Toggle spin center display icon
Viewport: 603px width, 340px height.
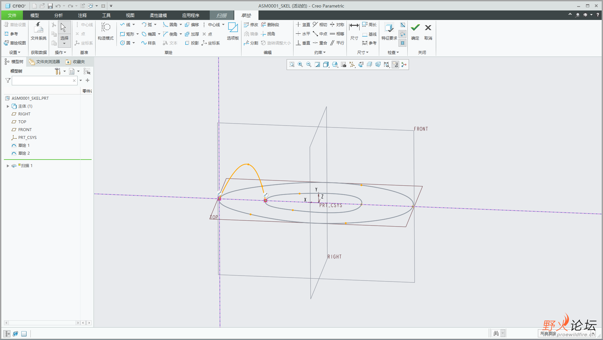click(404, 65)
